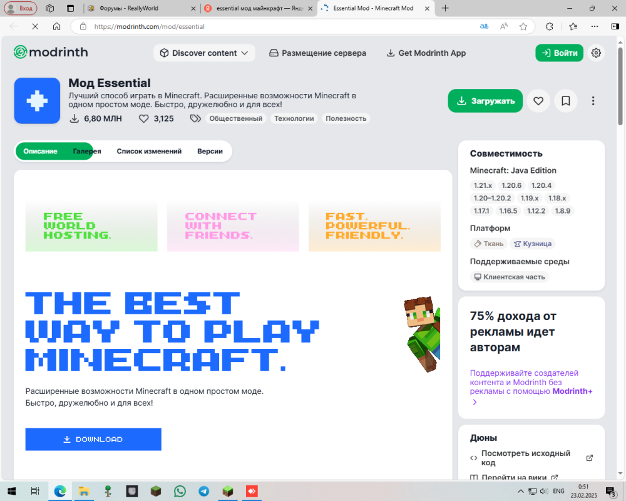Click the 1.12.2 version tag
The height and width of the screenshot is (501, 626).
coord(536,211)
